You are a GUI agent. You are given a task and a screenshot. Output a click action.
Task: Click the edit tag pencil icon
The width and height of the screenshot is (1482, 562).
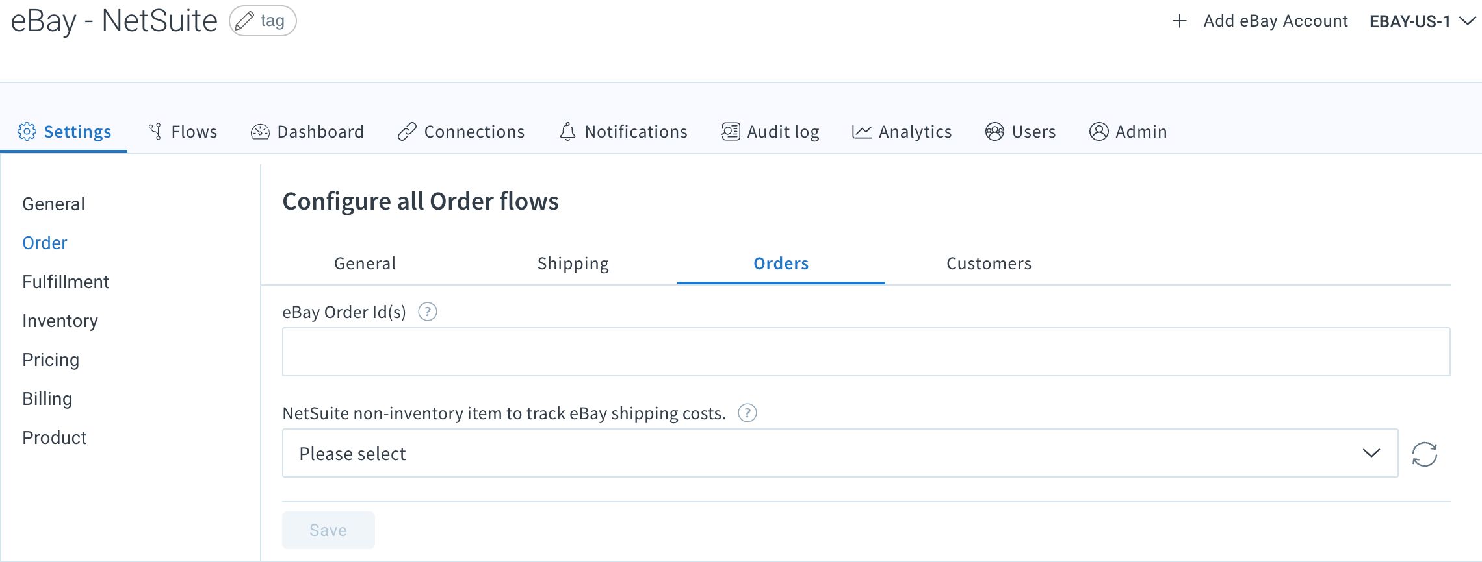click(244, 20)
